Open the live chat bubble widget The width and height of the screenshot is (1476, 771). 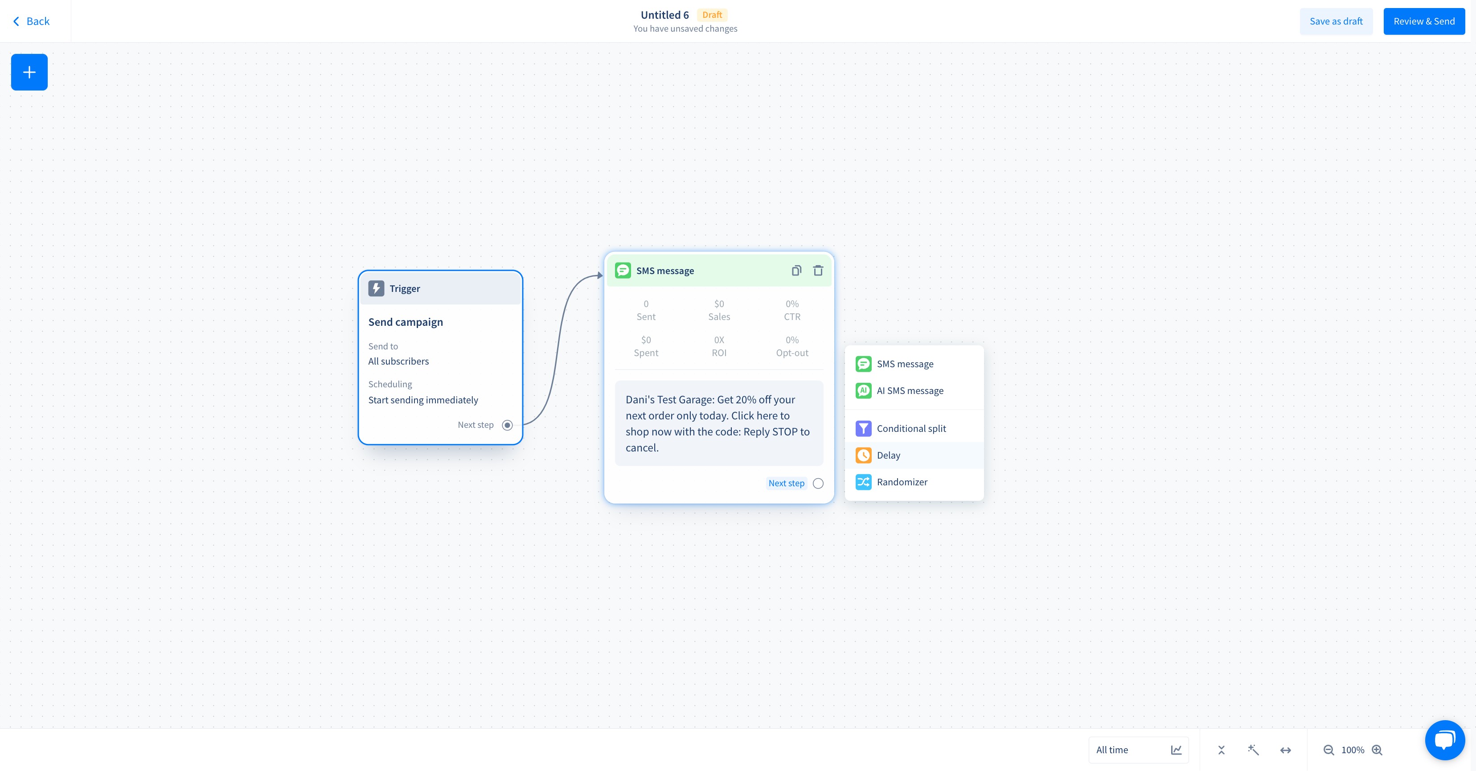(1444, 740)
